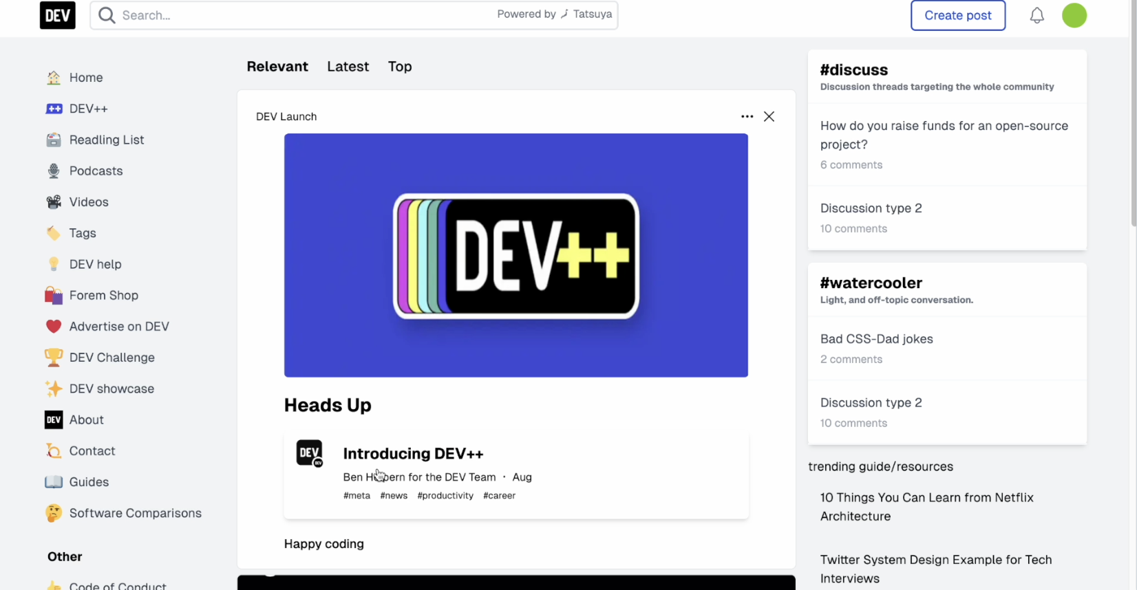Click the search magnifier icon
The height and width of the screenshot is (590, 1137).
(x=107, y=15)
